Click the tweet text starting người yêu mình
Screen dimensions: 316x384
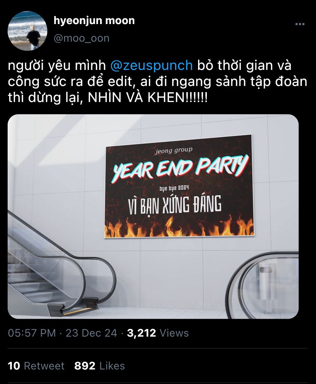pyautogui.click(x=157, y=82)
